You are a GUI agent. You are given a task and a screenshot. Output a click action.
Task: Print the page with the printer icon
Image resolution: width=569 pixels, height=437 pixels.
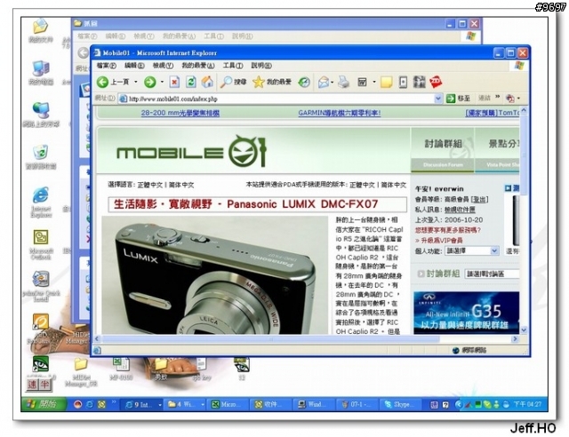[x=343, y=83]
